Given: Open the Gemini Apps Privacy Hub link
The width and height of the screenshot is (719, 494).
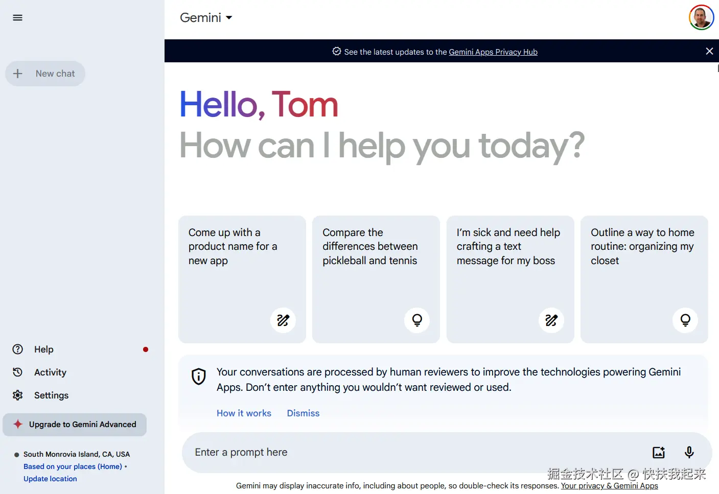Looking at the screenshot, I should tap(493, 52).
